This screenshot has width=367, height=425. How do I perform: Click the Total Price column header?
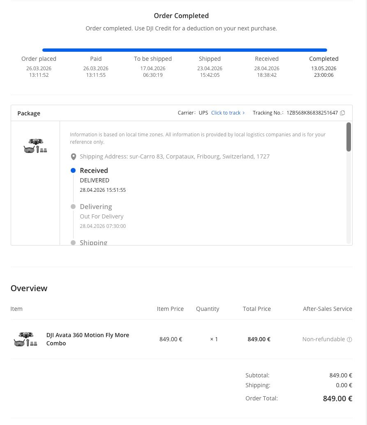256,309
